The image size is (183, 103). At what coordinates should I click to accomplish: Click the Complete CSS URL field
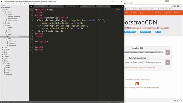point(144,52)
